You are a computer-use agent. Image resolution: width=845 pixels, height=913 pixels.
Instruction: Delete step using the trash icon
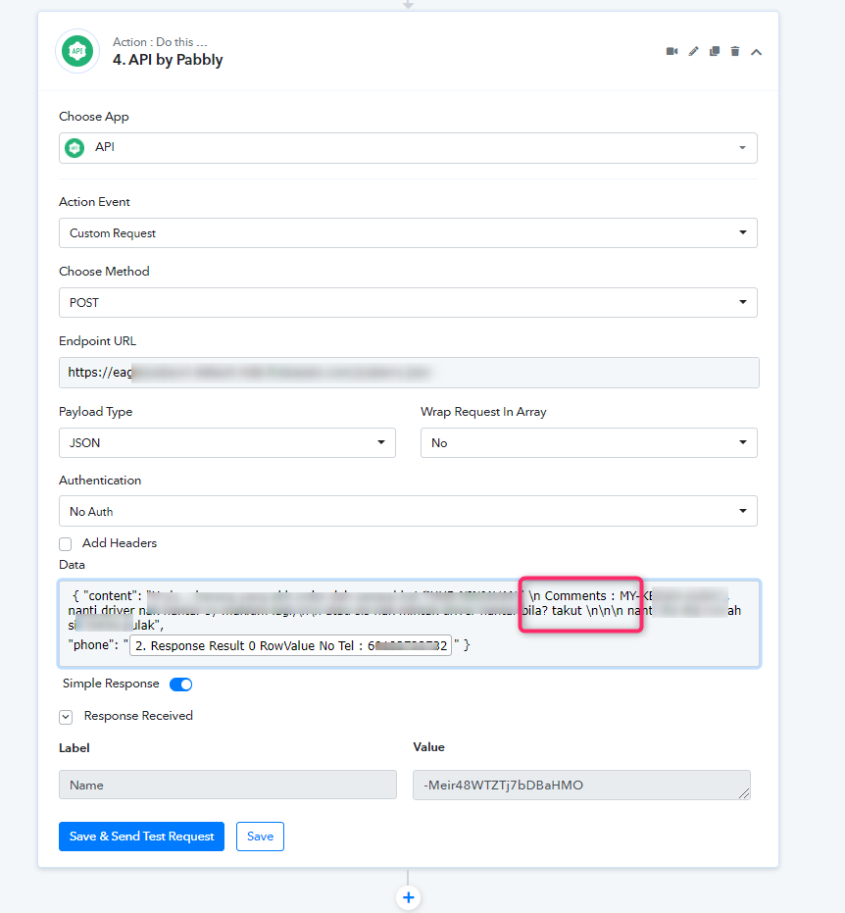[x=735, y=52]
